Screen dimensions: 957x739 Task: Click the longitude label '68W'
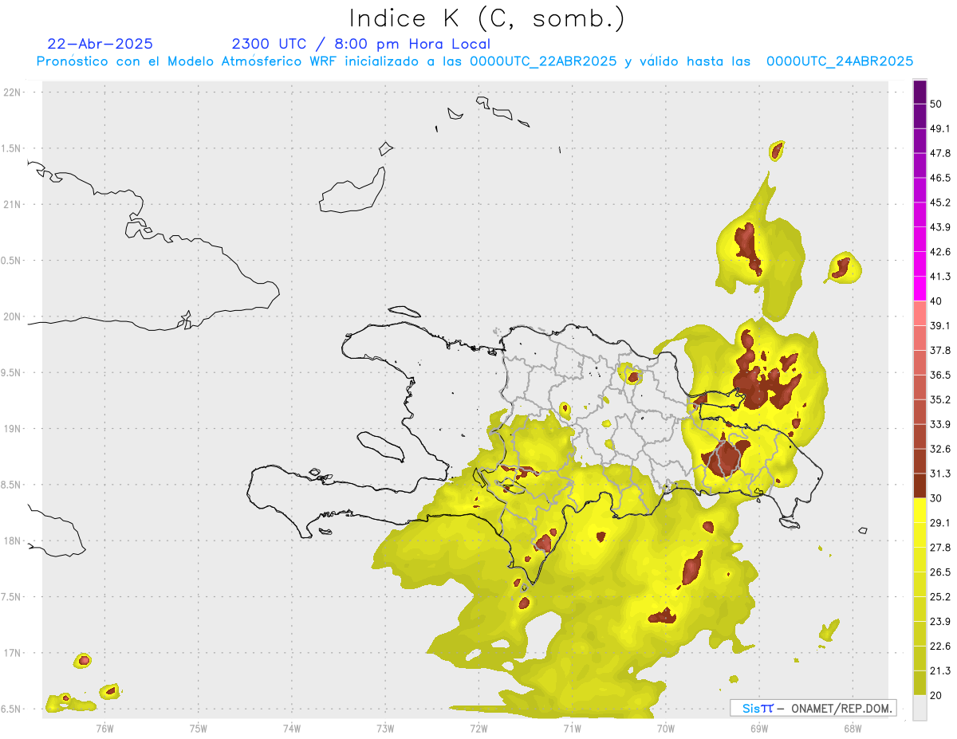point(853,728)
